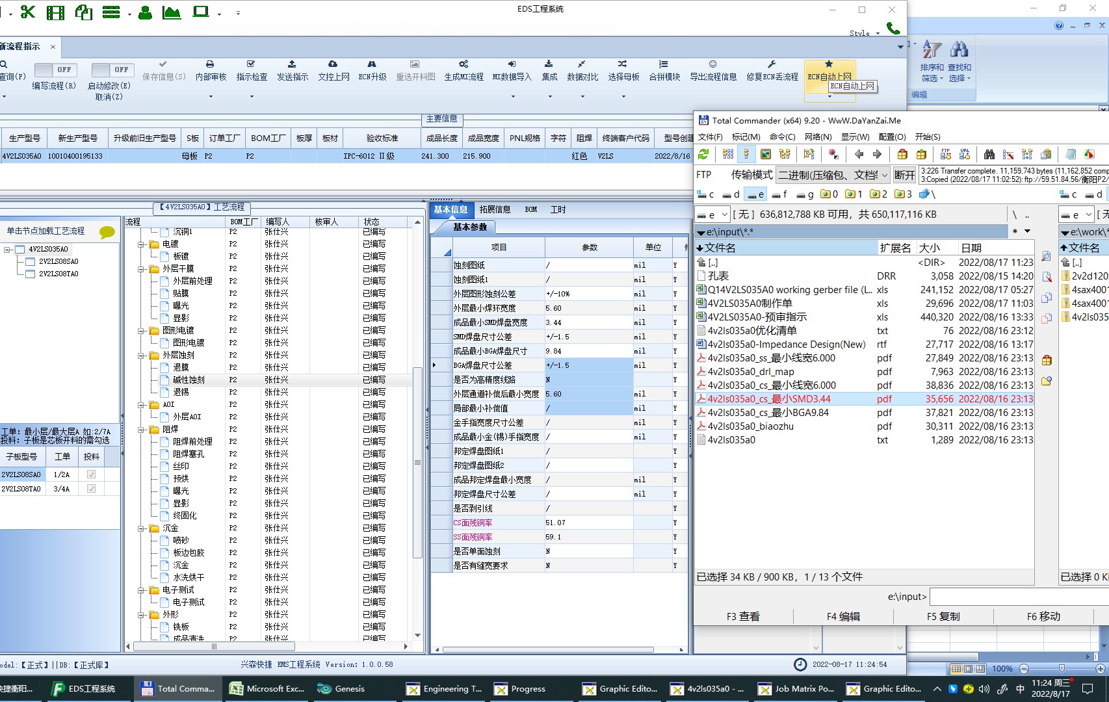Click the ECN自动上网 star icon
The width and height of the screenshot is (1109, 702).
tap(829, 64)
